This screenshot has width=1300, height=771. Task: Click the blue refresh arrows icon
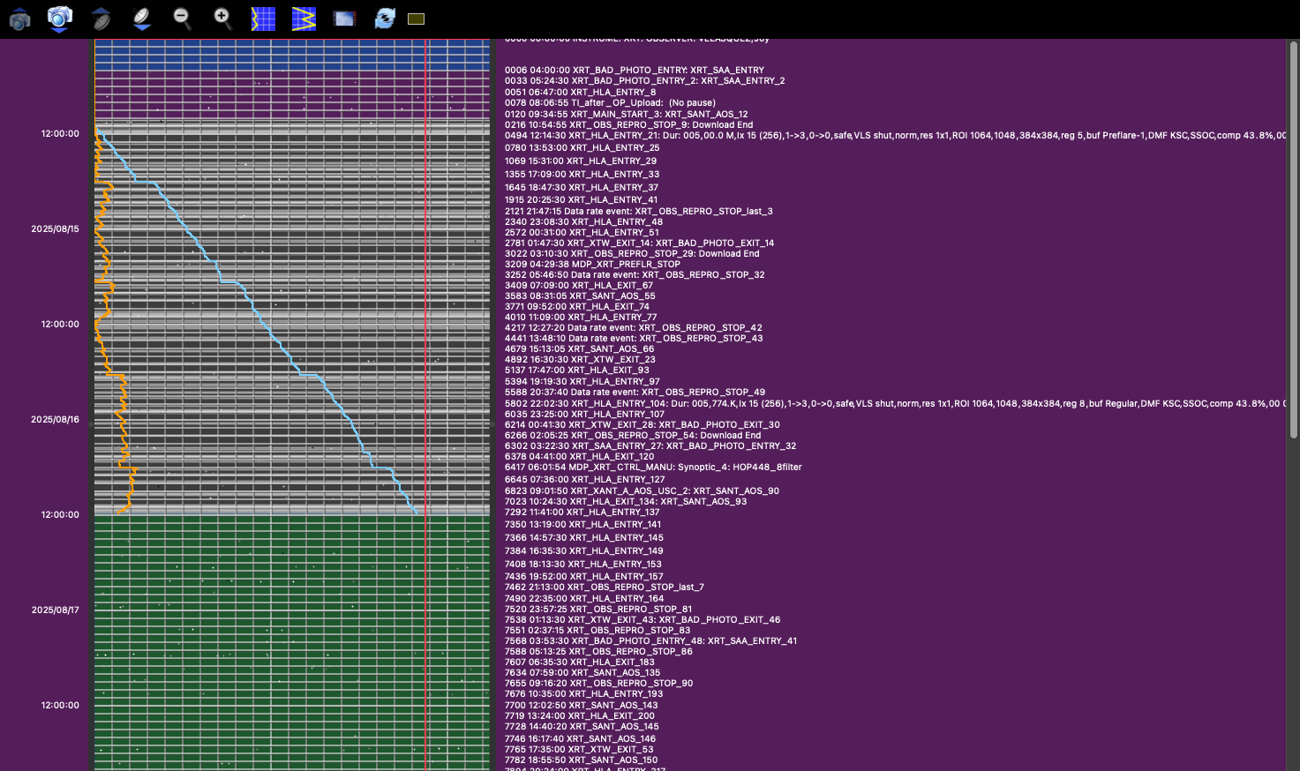[x=385, y=19]
